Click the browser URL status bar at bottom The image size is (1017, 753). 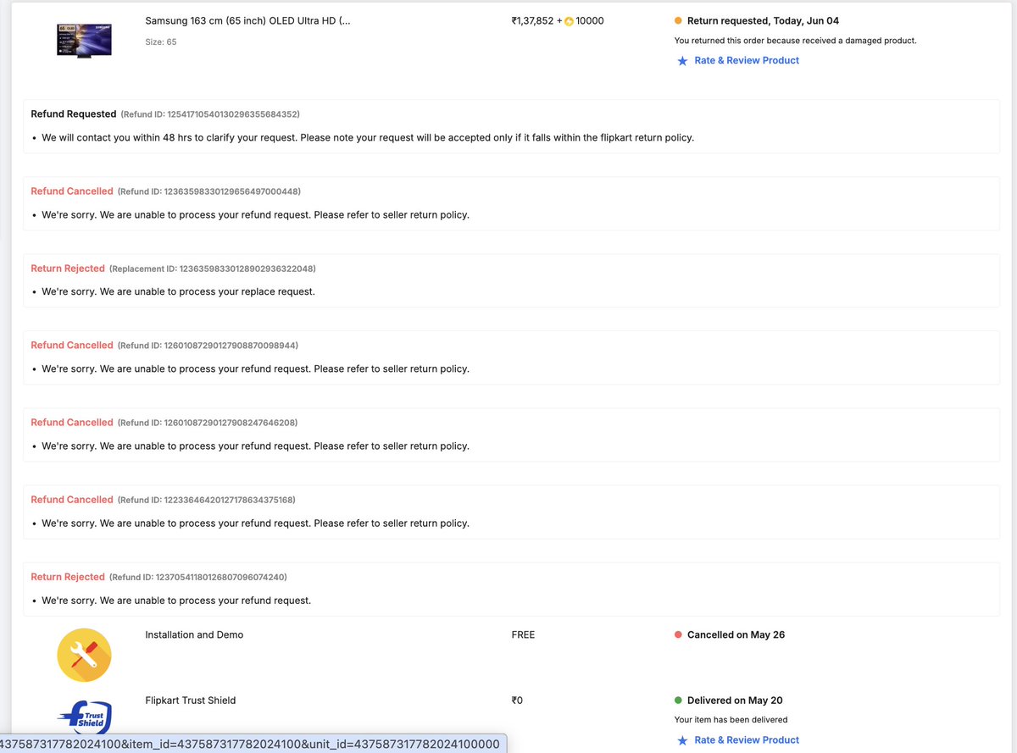click(253, 744)
